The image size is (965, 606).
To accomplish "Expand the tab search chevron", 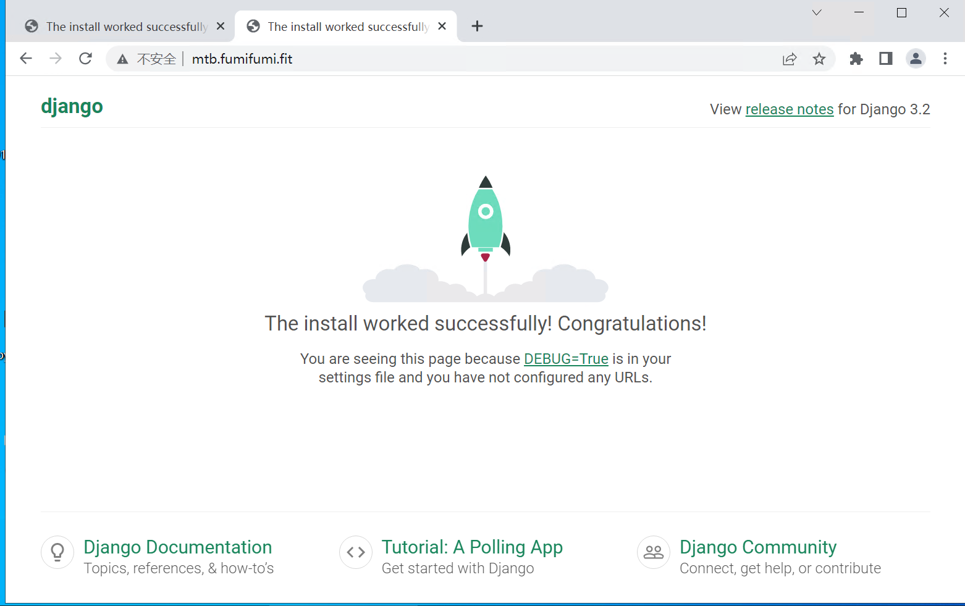I will click(817, 12).
